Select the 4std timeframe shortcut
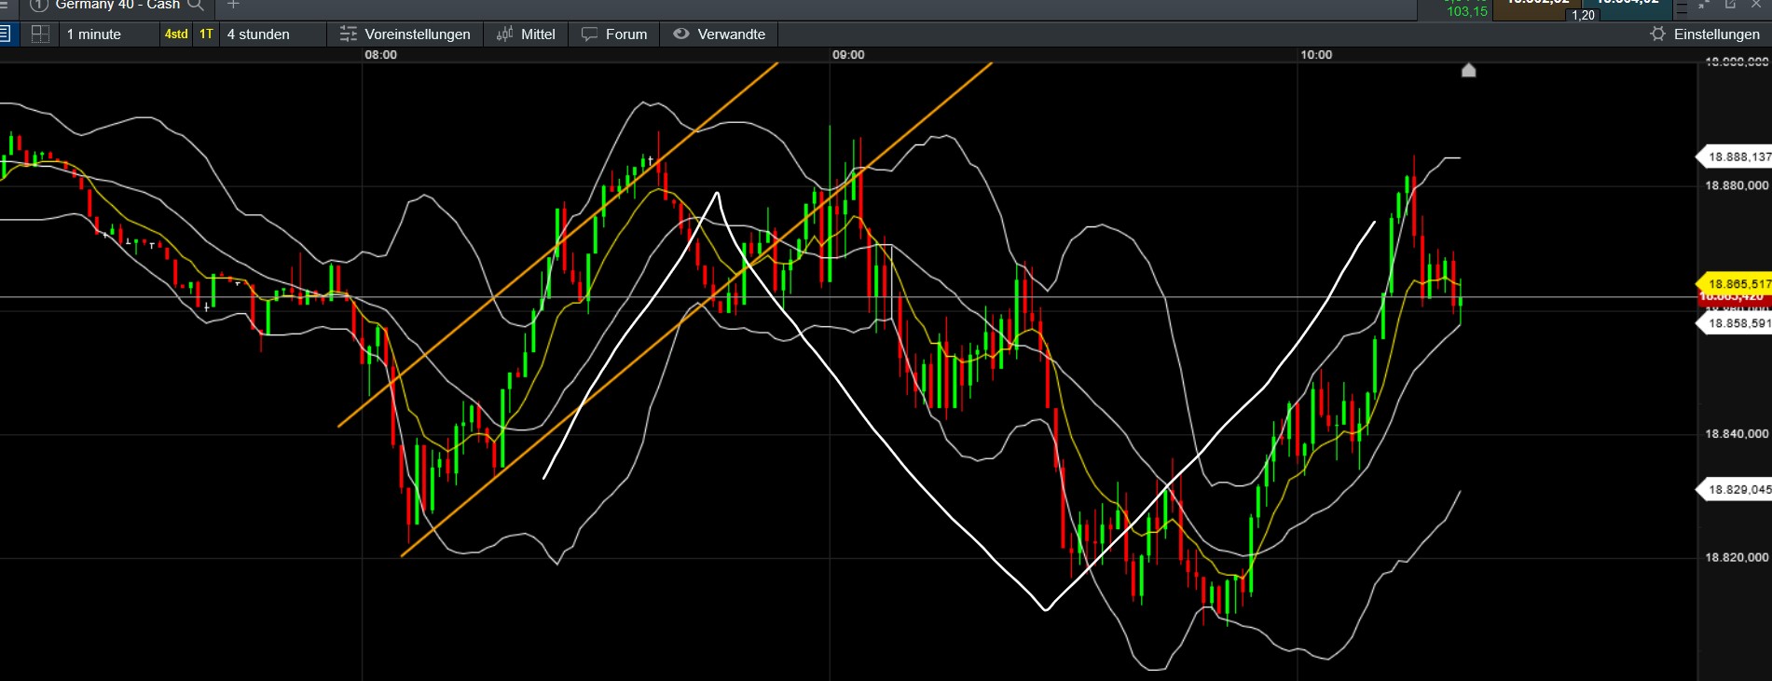Viewport: 1772px width, 681px height. 176,34
